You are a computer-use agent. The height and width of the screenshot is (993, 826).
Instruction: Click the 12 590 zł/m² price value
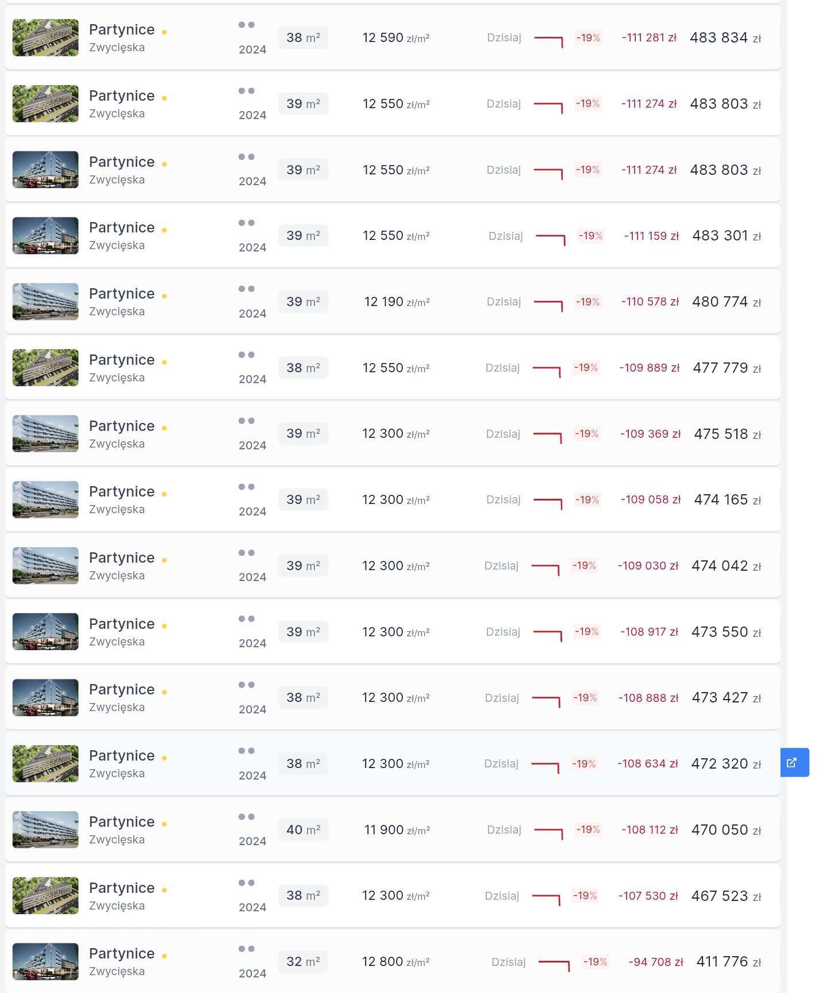pos(395,38)
